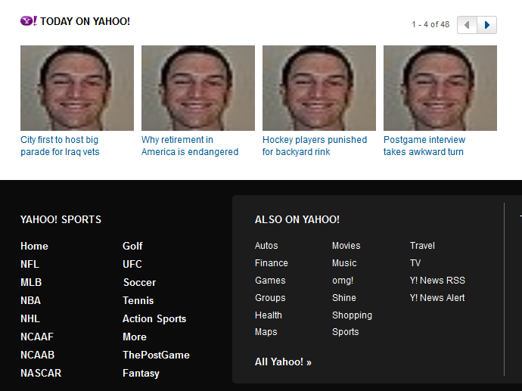Open the retirement in America story thumbnail
522x391 pixels.
point(198,88)
